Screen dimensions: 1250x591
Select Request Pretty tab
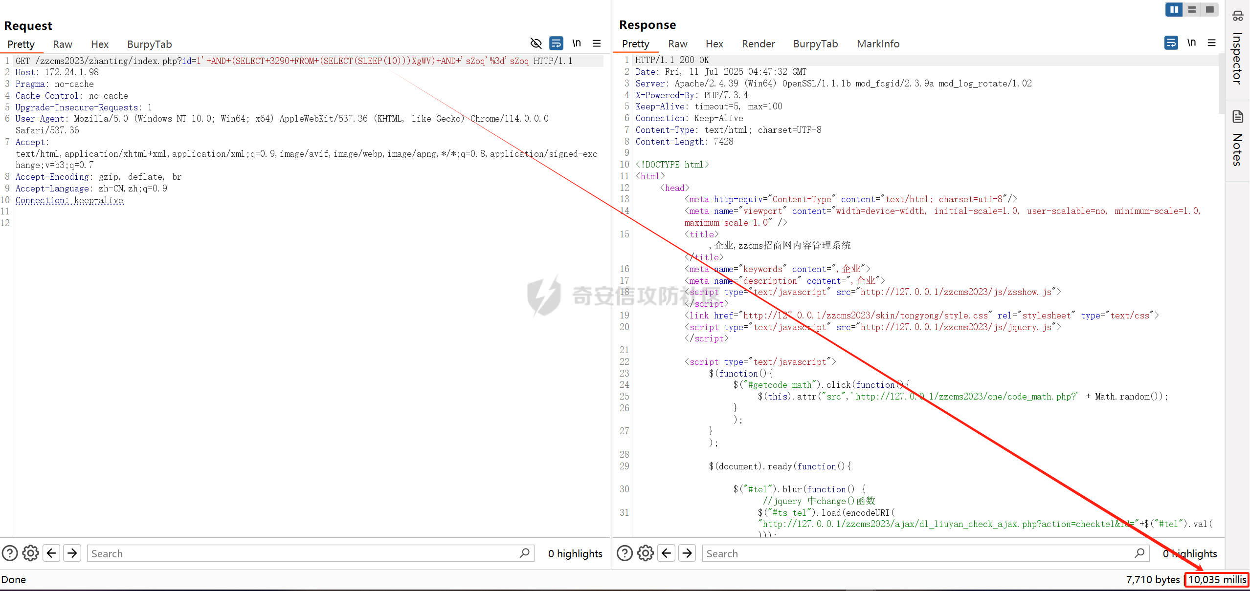click(x=21, y=44)
